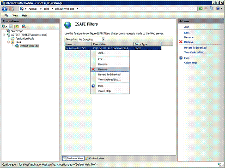Click Revert To Inherited in Actions pane
The height and width of the screenshot is (168, 225).
click(x=195, y=48)
